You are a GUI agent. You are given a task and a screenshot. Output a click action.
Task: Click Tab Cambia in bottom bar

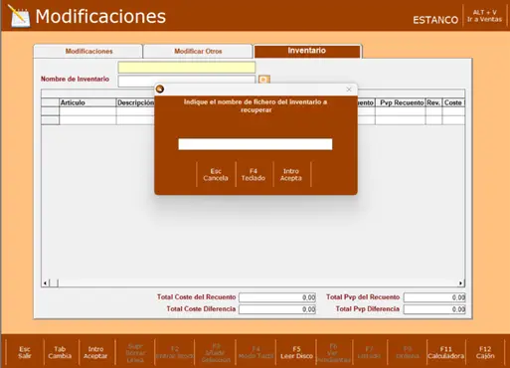tap(60, 352)
